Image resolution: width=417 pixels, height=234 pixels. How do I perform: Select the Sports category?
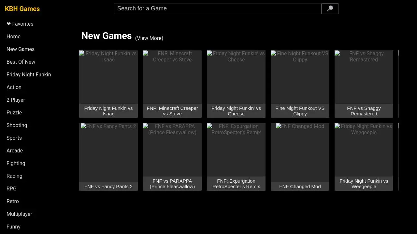point(14,138)
